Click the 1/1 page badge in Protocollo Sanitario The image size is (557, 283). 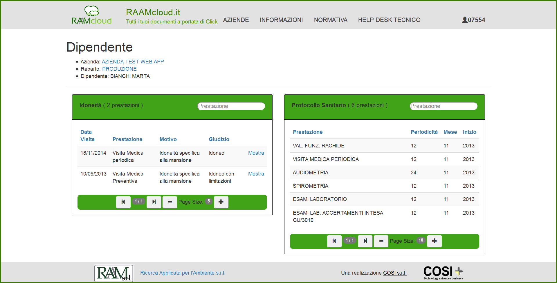click(x=350, y=240)
